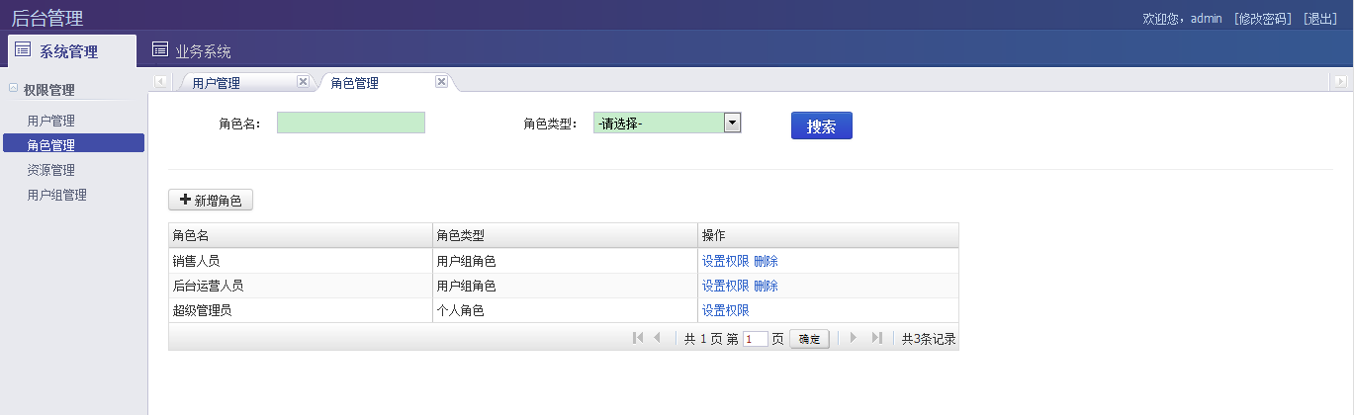Click the admin username link
The width and height of the screenshot is (1354, 415).
pos(1206,19)
